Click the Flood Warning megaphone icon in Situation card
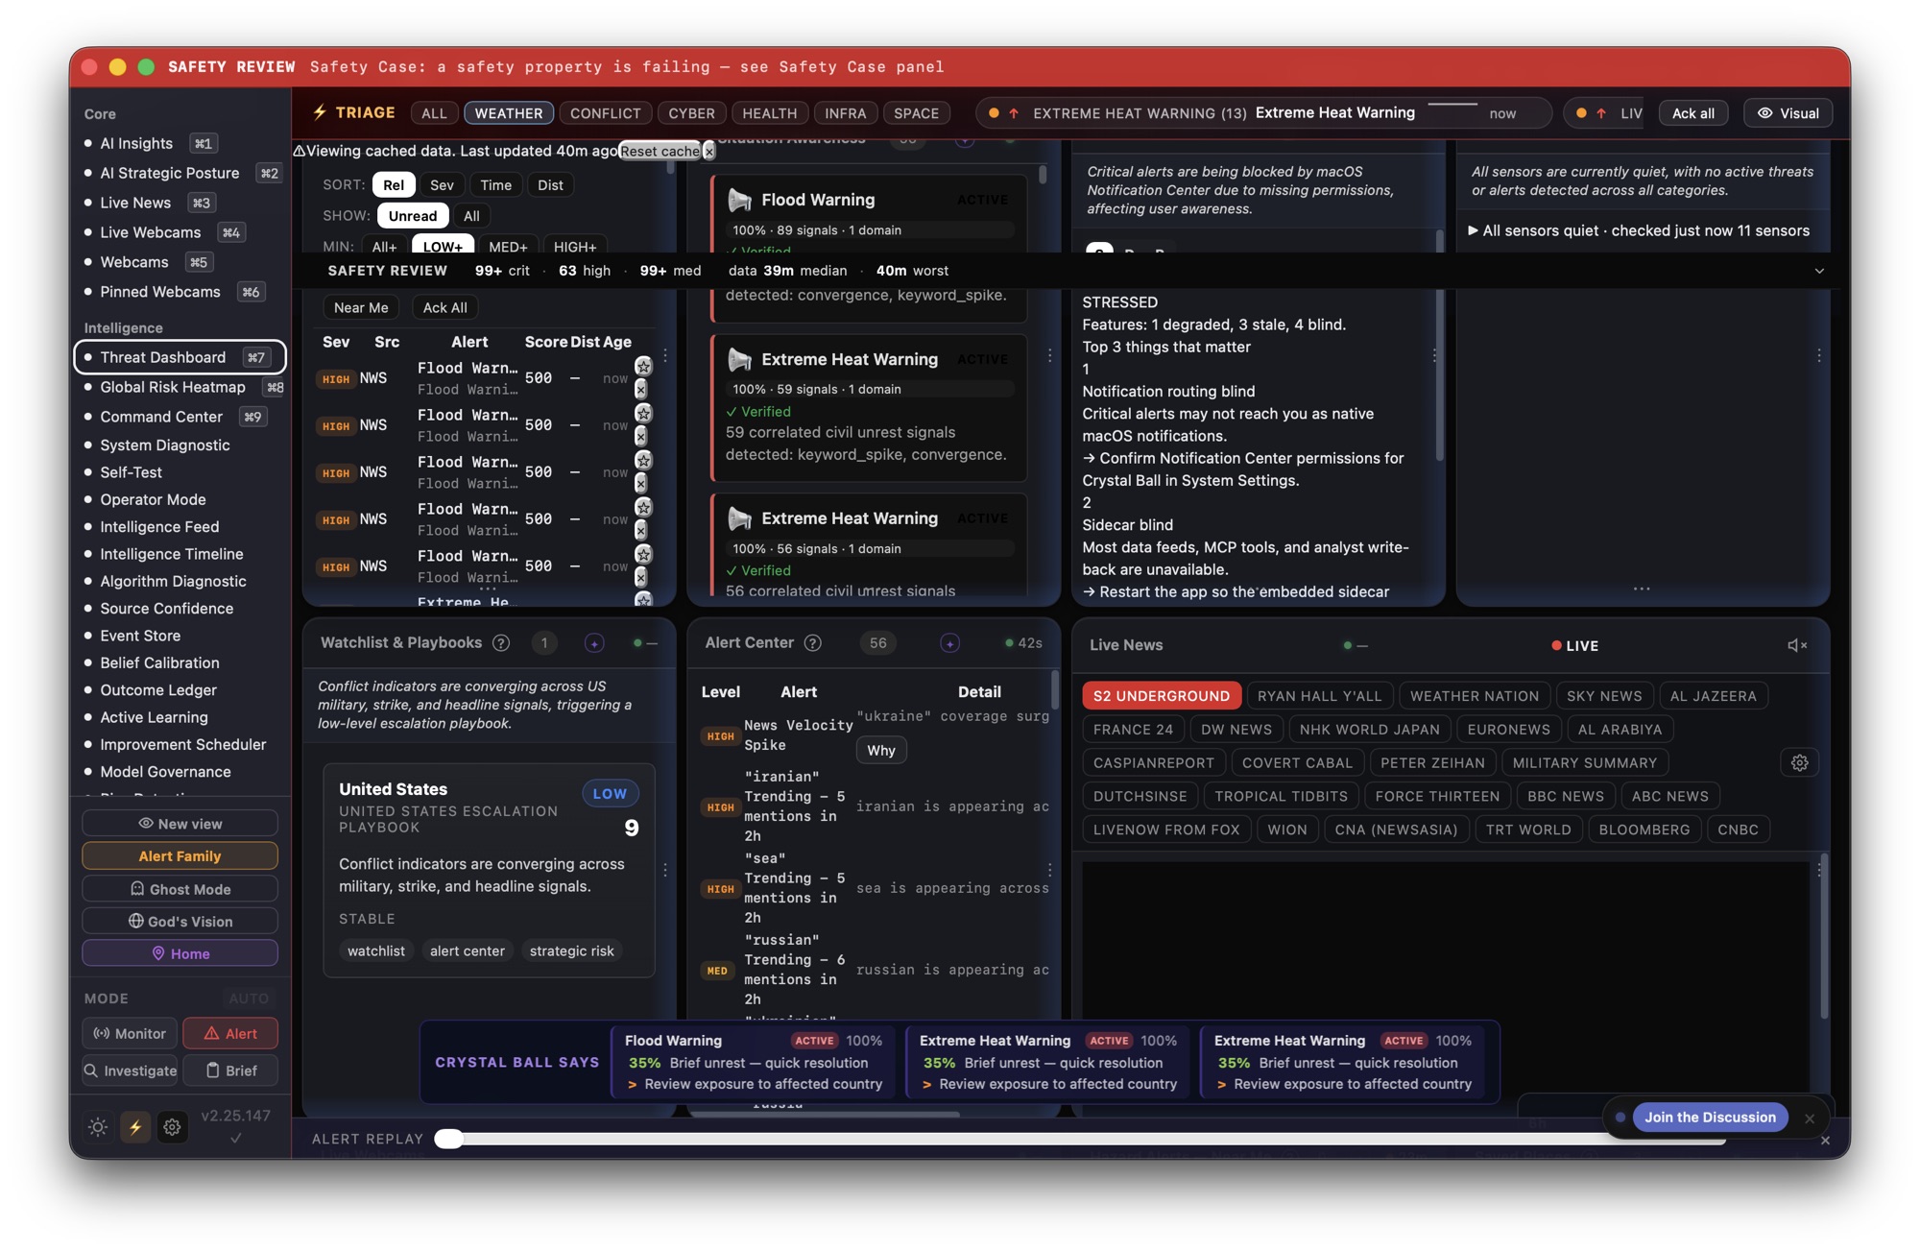Image resolution: width=1920 pixels, height=1251 pixels. click(739, 200)
